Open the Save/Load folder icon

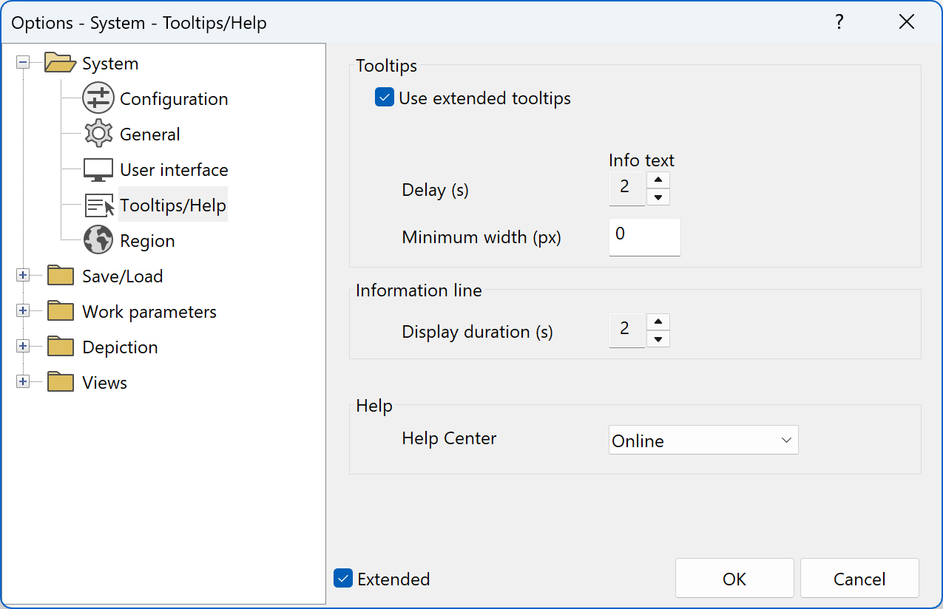coord(59,275)
